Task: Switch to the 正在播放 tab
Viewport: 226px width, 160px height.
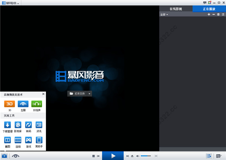Action: point(209,9)
